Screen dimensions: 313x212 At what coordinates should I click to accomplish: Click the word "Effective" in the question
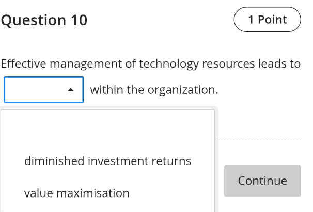pos(25,64)
